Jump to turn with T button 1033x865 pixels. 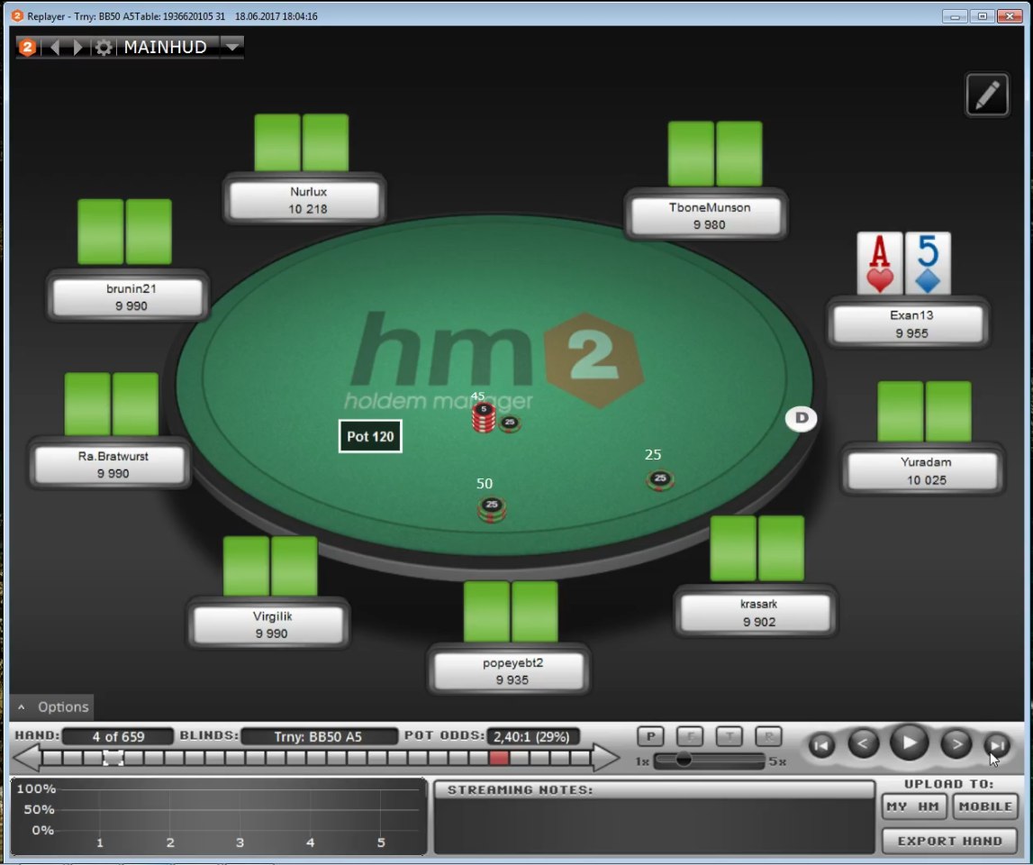729,736
